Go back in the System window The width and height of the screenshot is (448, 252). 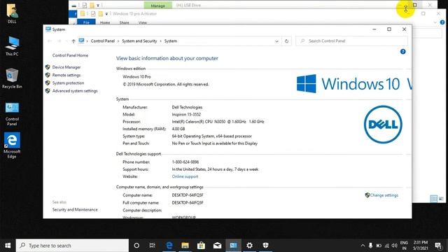(x=50, y=41)
